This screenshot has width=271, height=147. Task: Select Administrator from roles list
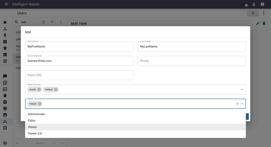tap(36, 114)
